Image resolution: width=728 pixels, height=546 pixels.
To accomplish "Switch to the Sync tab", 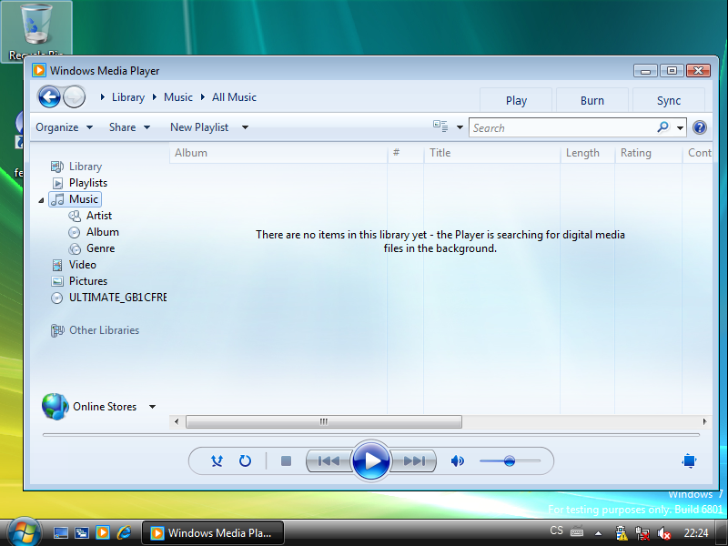I will tap(669, 100).
